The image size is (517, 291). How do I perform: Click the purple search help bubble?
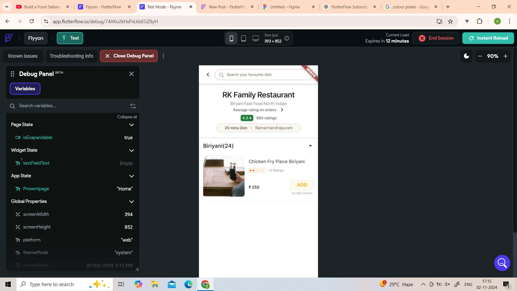(502, 263)
